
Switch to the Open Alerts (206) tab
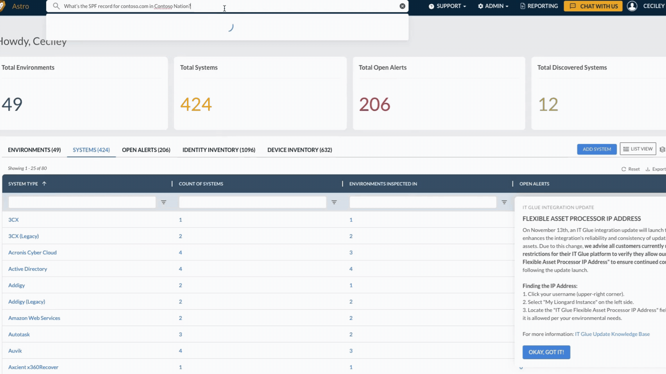point(146,150)
